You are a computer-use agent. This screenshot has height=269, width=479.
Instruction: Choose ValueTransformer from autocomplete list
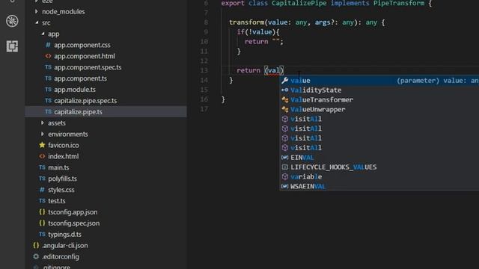pos(379,99)
